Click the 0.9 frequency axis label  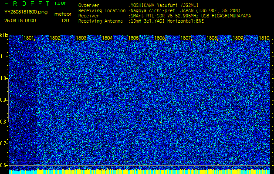(x=3, y=100)
